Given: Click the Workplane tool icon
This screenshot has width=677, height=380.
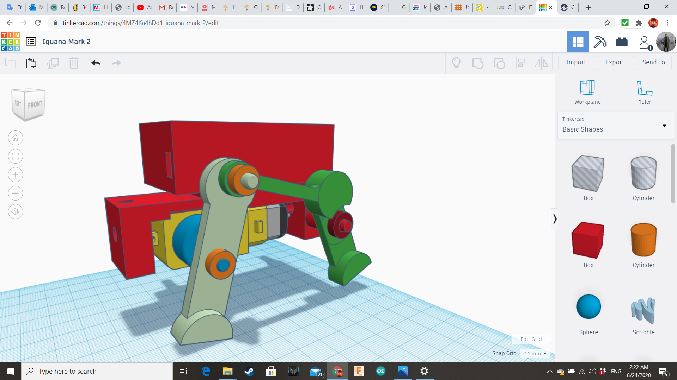Looking at the screenshot, I should click(x=587, y=88).
